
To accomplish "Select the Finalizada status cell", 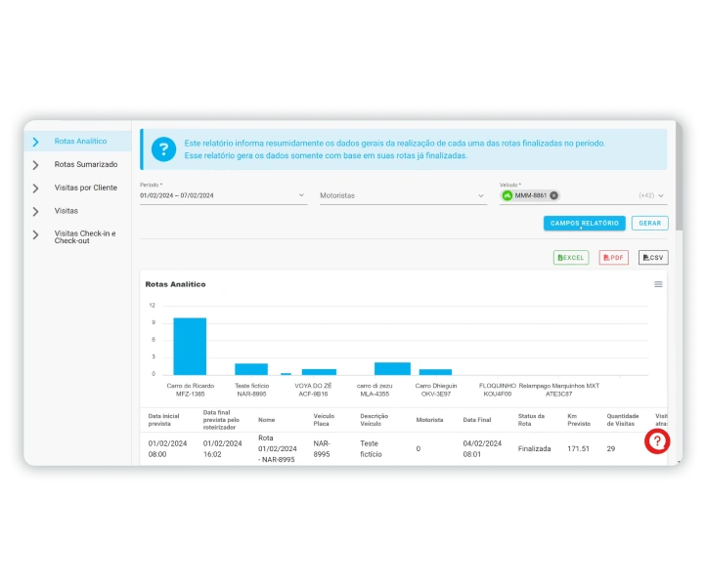I will 535,449.
